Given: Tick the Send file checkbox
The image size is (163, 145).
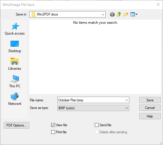Looking at the screenshot, I should pos(97,125).
